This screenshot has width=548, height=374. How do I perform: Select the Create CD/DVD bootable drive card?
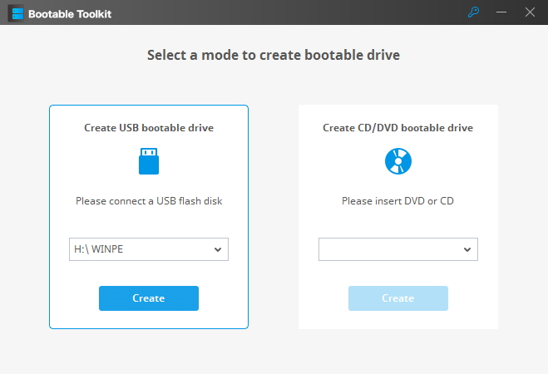pos(398,217)
